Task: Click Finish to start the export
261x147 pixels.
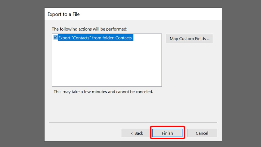Action: [167, 133]
